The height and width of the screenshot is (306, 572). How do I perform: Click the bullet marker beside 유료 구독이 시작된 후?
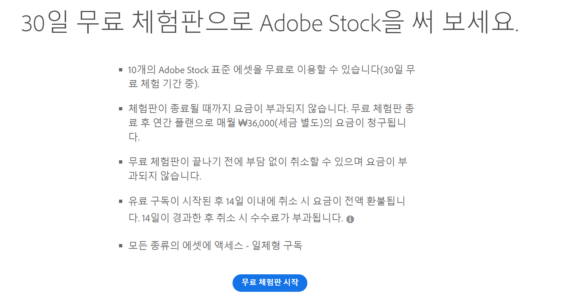point(121,201)
